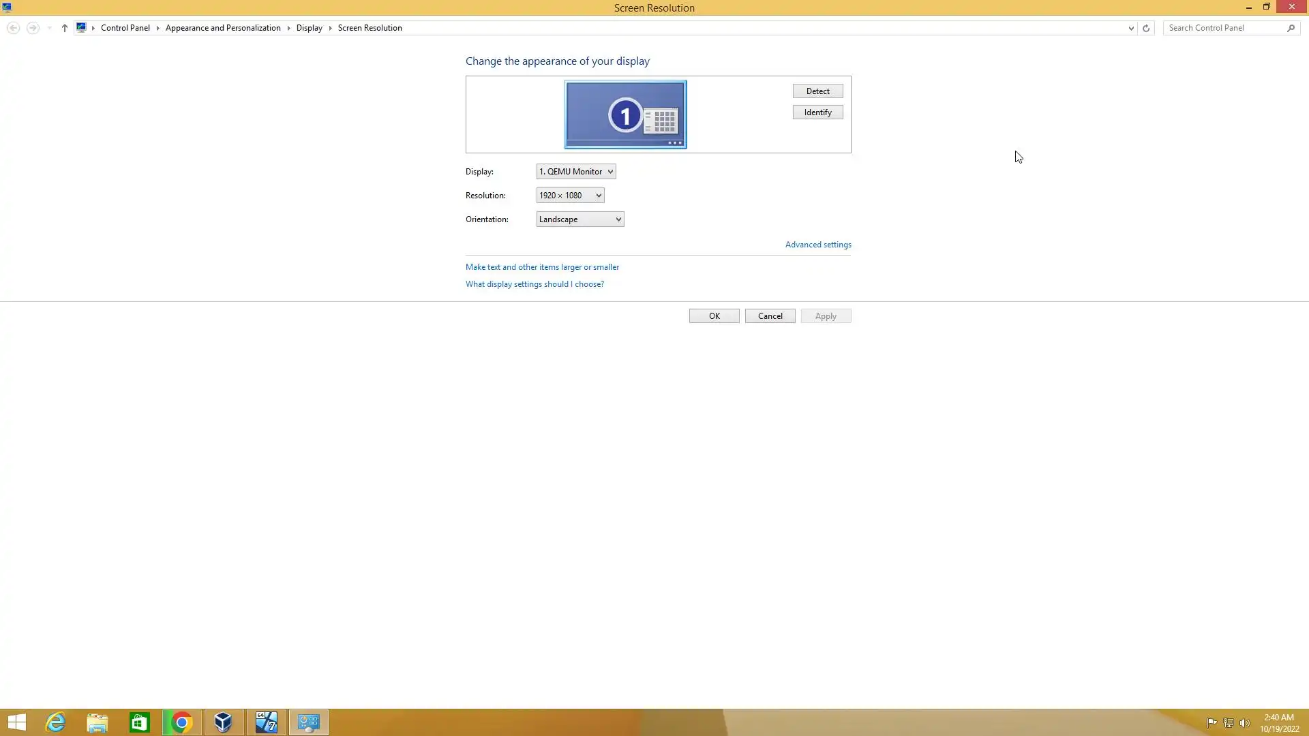Open VirtualBox from taskbar
The width and height of the screenshot is (1309, 736).
224,722
